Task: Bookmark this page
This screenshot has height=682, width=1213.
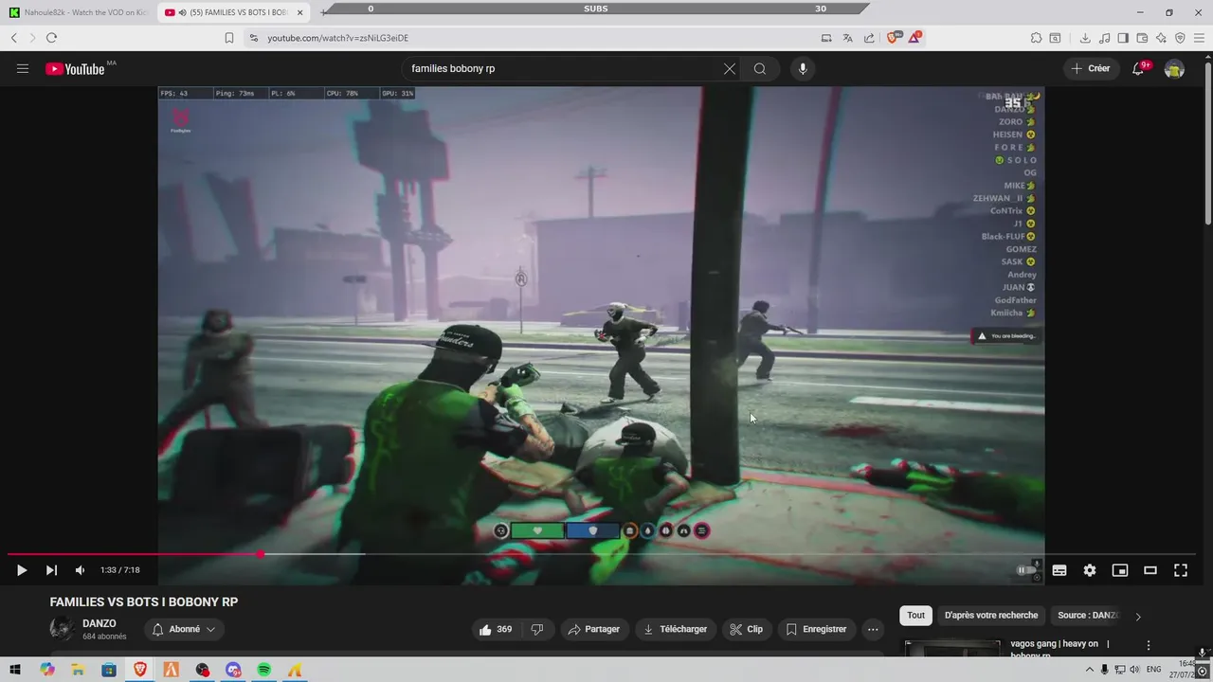Action: (229, 38)
